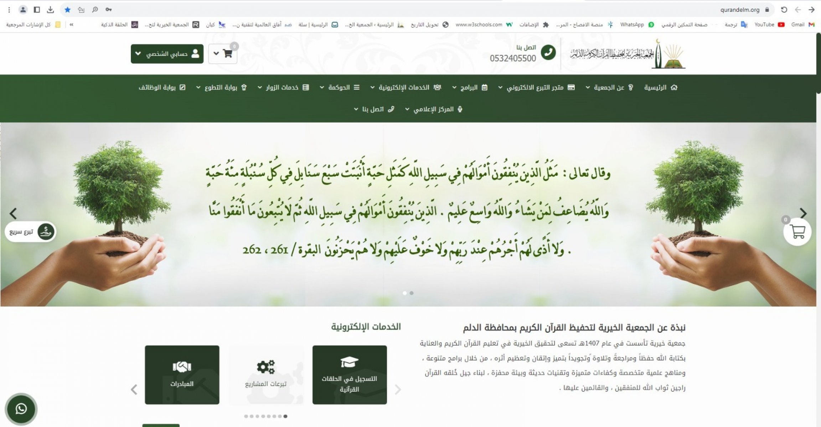Viewport: 821px width, 427px height.
Task: Select first banner slider dot
Action: [x=404, y=293]
